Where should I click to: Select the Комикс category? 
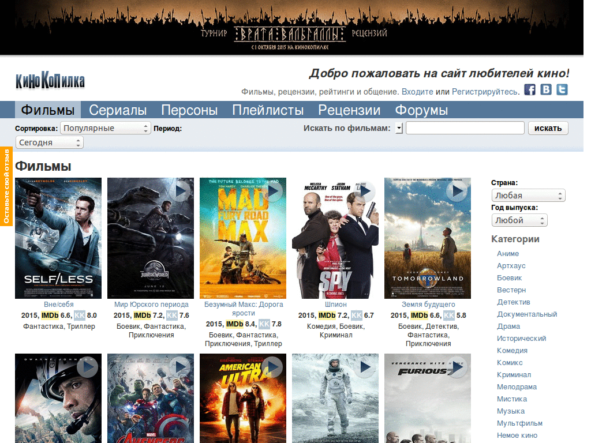coord(510,362)
